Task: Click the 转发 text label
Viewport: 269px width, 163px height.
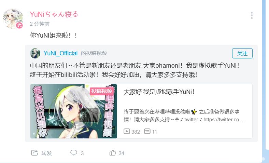Action: pos(46,153)
